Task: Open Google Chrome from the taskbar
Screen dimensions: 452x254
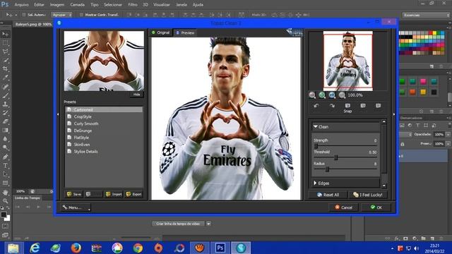Action: pyautogui.click(x=138, y=248)
